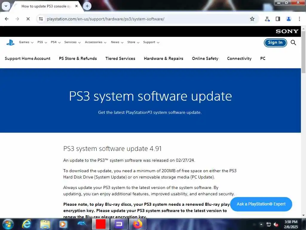Click the volume tray icon
This screenshot has width=306, height=230.
click(x=276, y=225)
